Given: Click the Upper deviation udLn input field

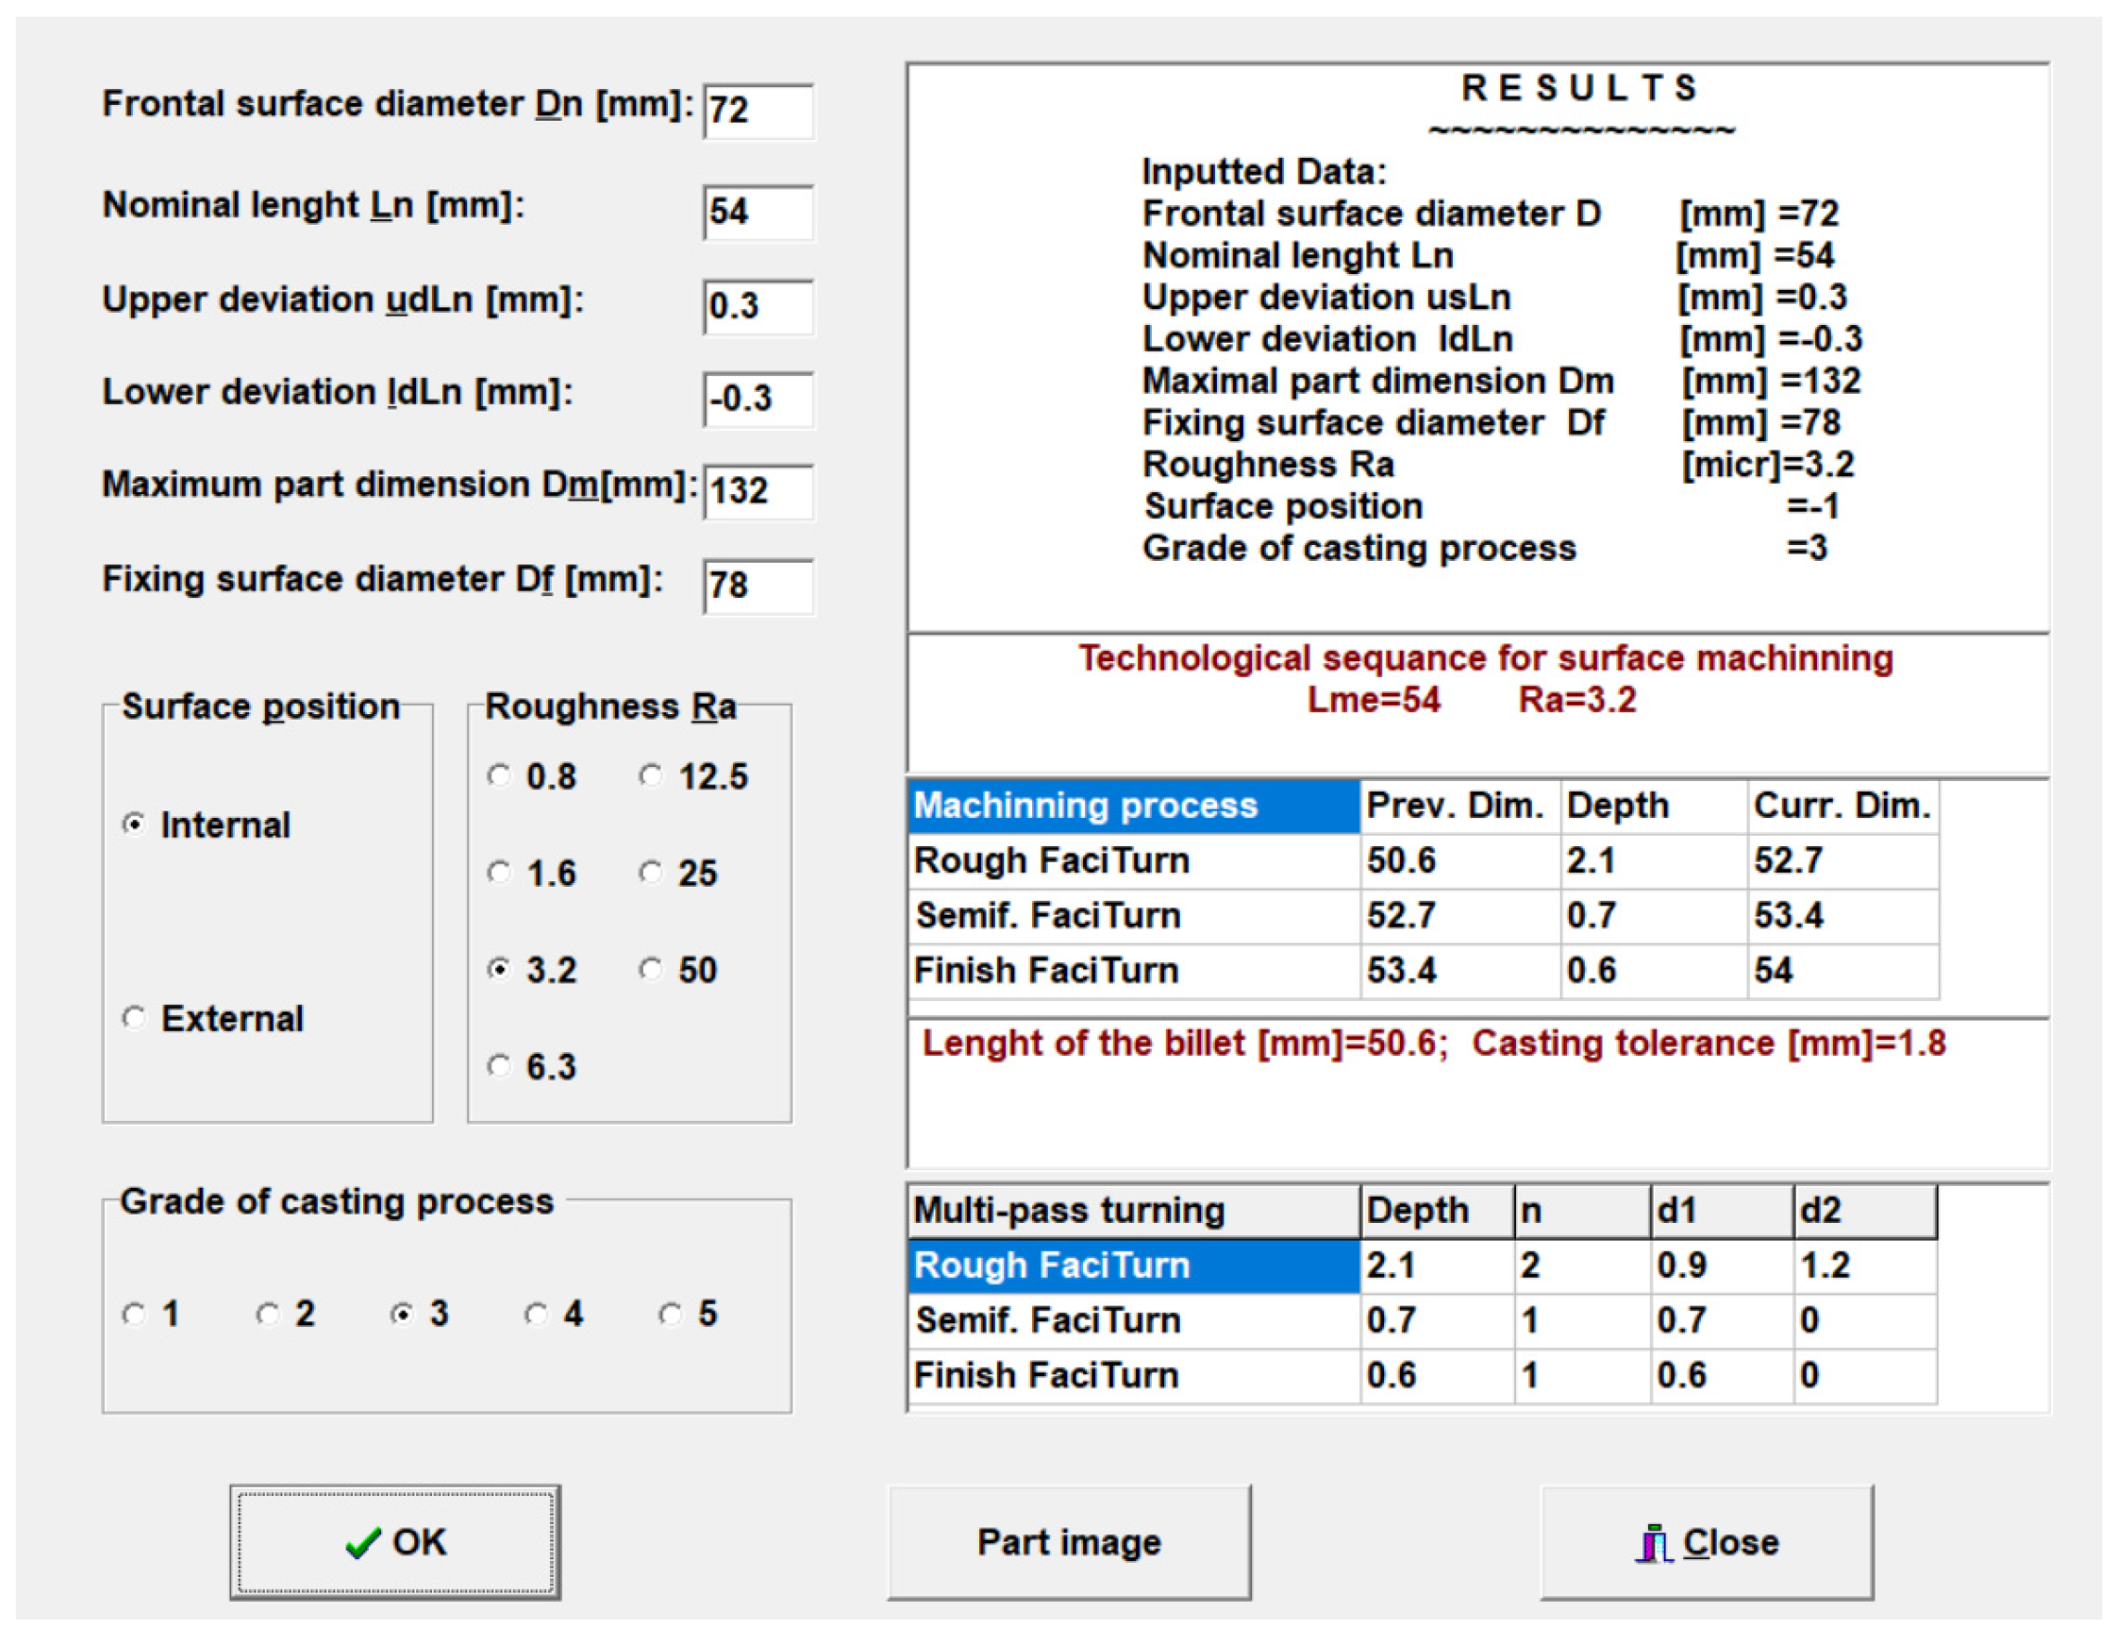Looking at the screenshot, I should coord(757,306).
